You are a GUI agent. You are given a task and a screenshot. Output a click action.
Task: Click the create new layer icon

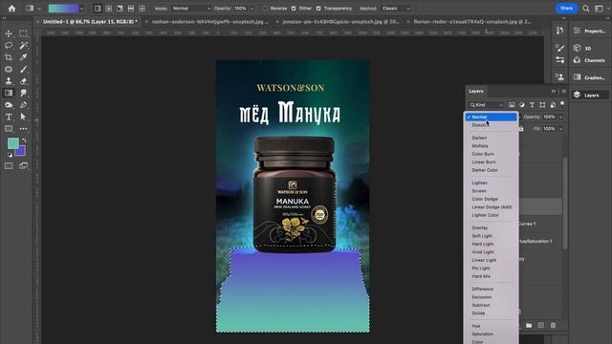point(541,325)
